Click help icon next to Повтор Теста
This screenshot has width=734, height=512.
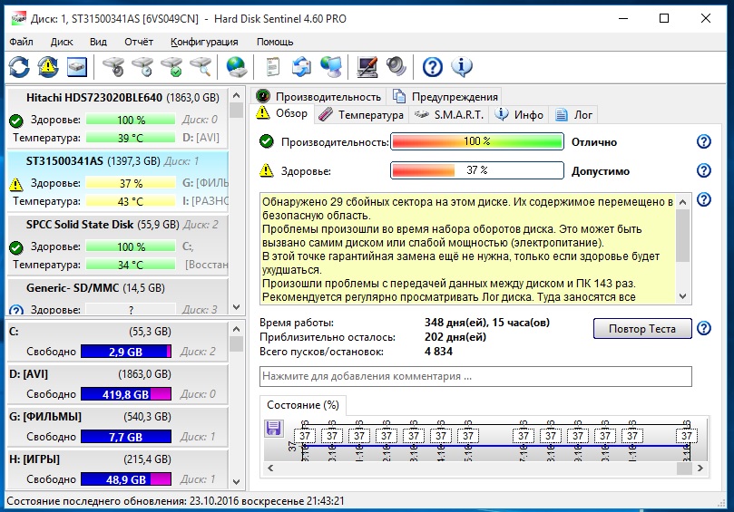tap(703, 328)
